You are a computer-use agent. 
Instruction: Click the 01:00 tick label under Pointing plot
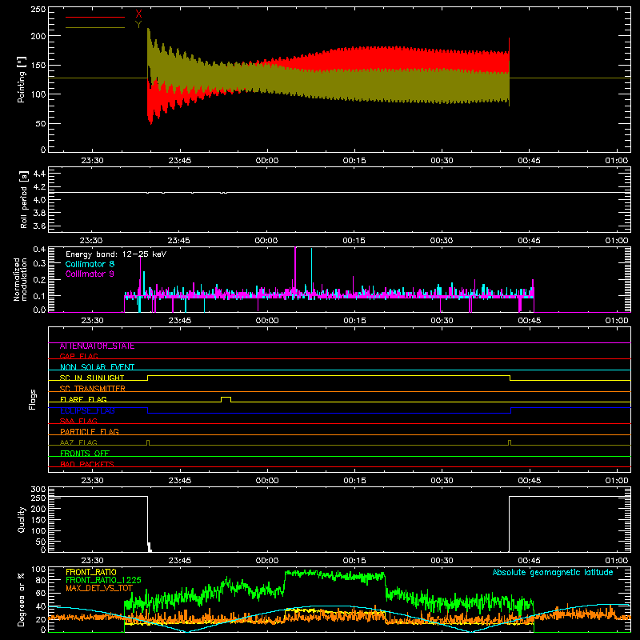point(617,161)
